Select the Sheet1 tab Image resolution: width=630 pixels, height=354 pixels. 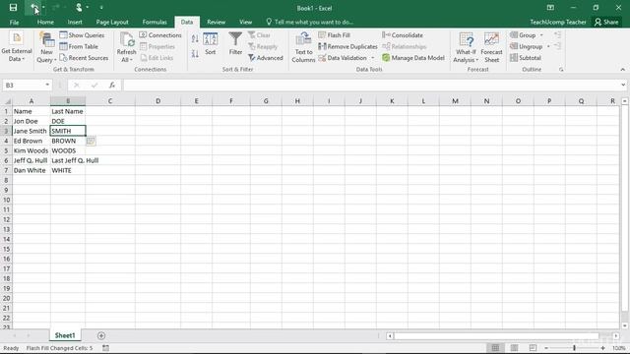65,335
